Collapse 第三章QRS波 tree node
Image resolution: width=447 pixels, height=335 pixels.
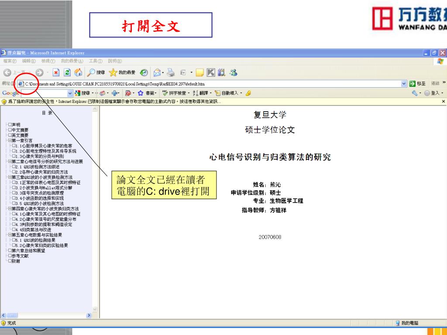point(10,177)
